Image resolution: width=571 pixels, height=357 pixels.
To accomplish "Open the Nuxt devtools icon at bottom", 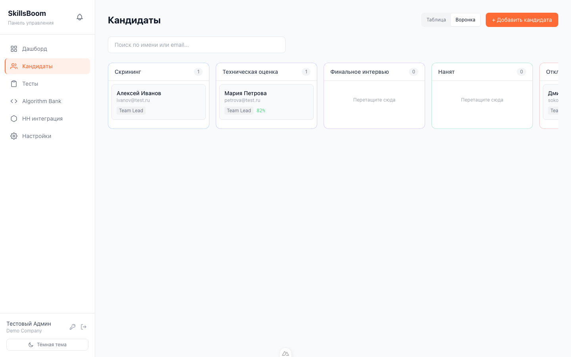I will click(285, 353).
